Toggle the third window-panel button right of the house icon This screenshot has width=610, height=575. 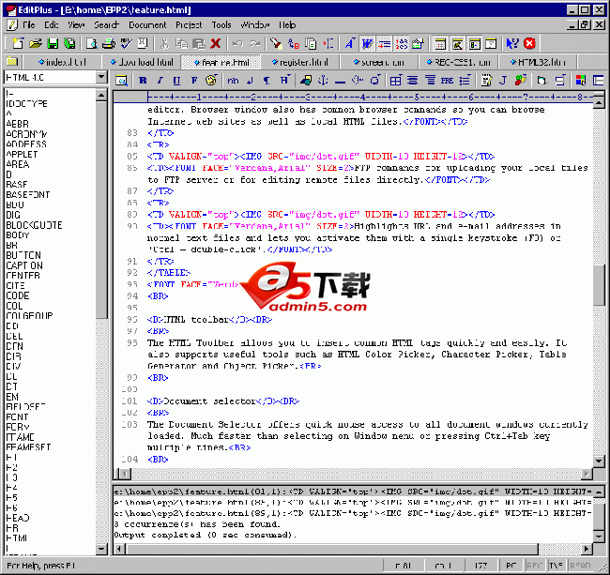pyautogui.click(x=474, y=43)
